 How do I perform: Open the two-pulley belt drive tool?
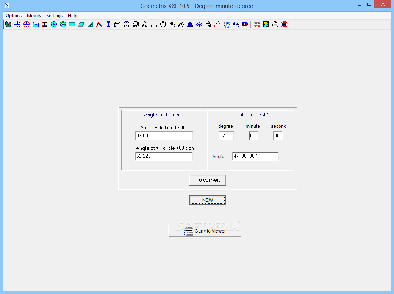[x=245, y=24]
